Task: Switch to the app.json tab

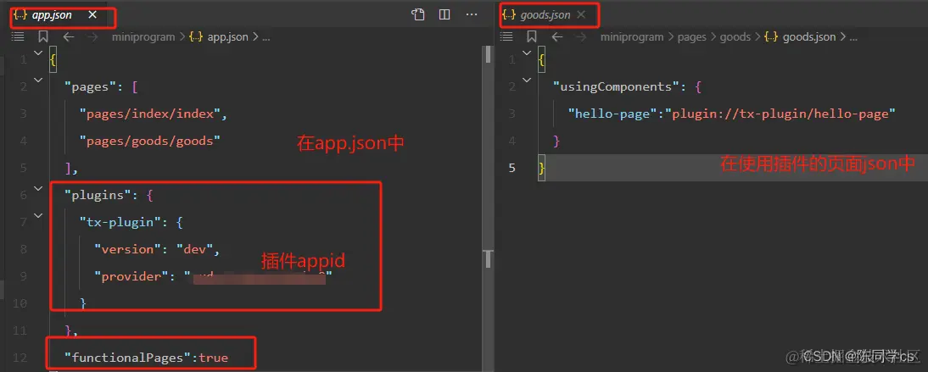Action: click(52, 15)
